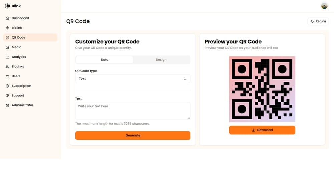Download the QR code image
The image size is (334, 170).
(x=262, y=130)
